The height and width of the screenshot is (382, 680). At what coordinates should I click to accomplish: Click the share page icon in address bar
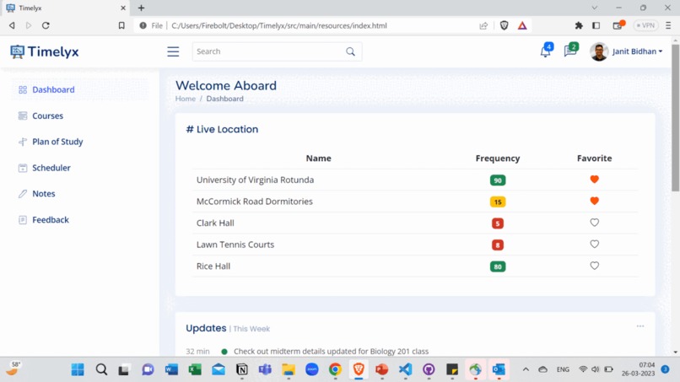pyautogui.click(x=483, y=25)
